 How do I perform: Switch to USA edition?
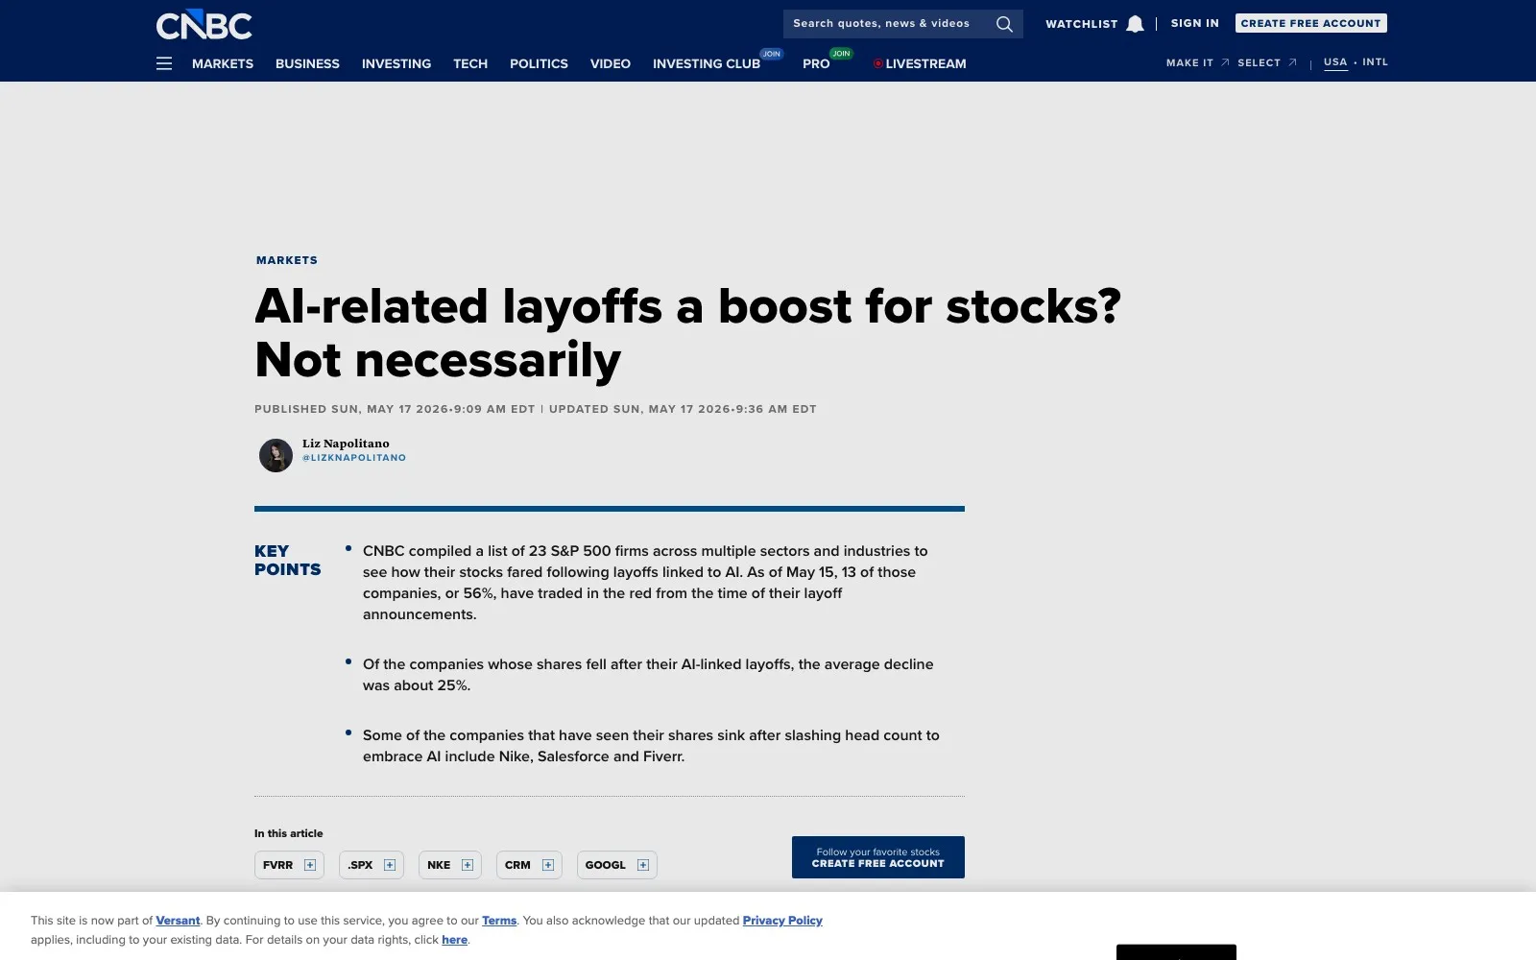point(1335,61)
